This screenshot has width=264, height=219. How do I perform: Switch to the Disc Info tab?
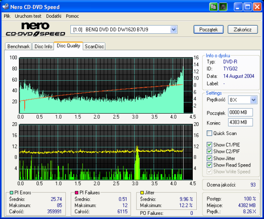point(43,46)
